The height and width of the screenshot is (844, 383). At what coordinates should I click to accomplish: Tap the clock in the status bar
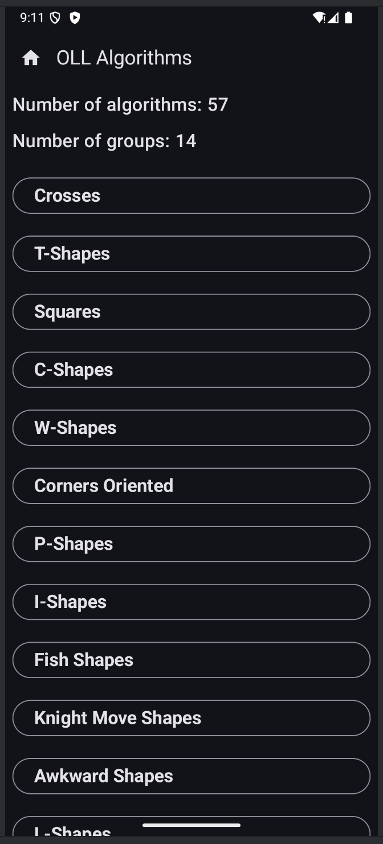(32, 17)
